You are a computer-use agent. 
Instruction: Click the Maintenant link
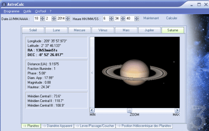coord(151,18)
